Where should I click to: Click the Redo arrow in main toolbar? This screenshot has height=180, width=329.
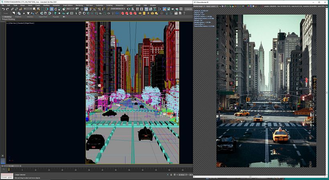(7, 9)
